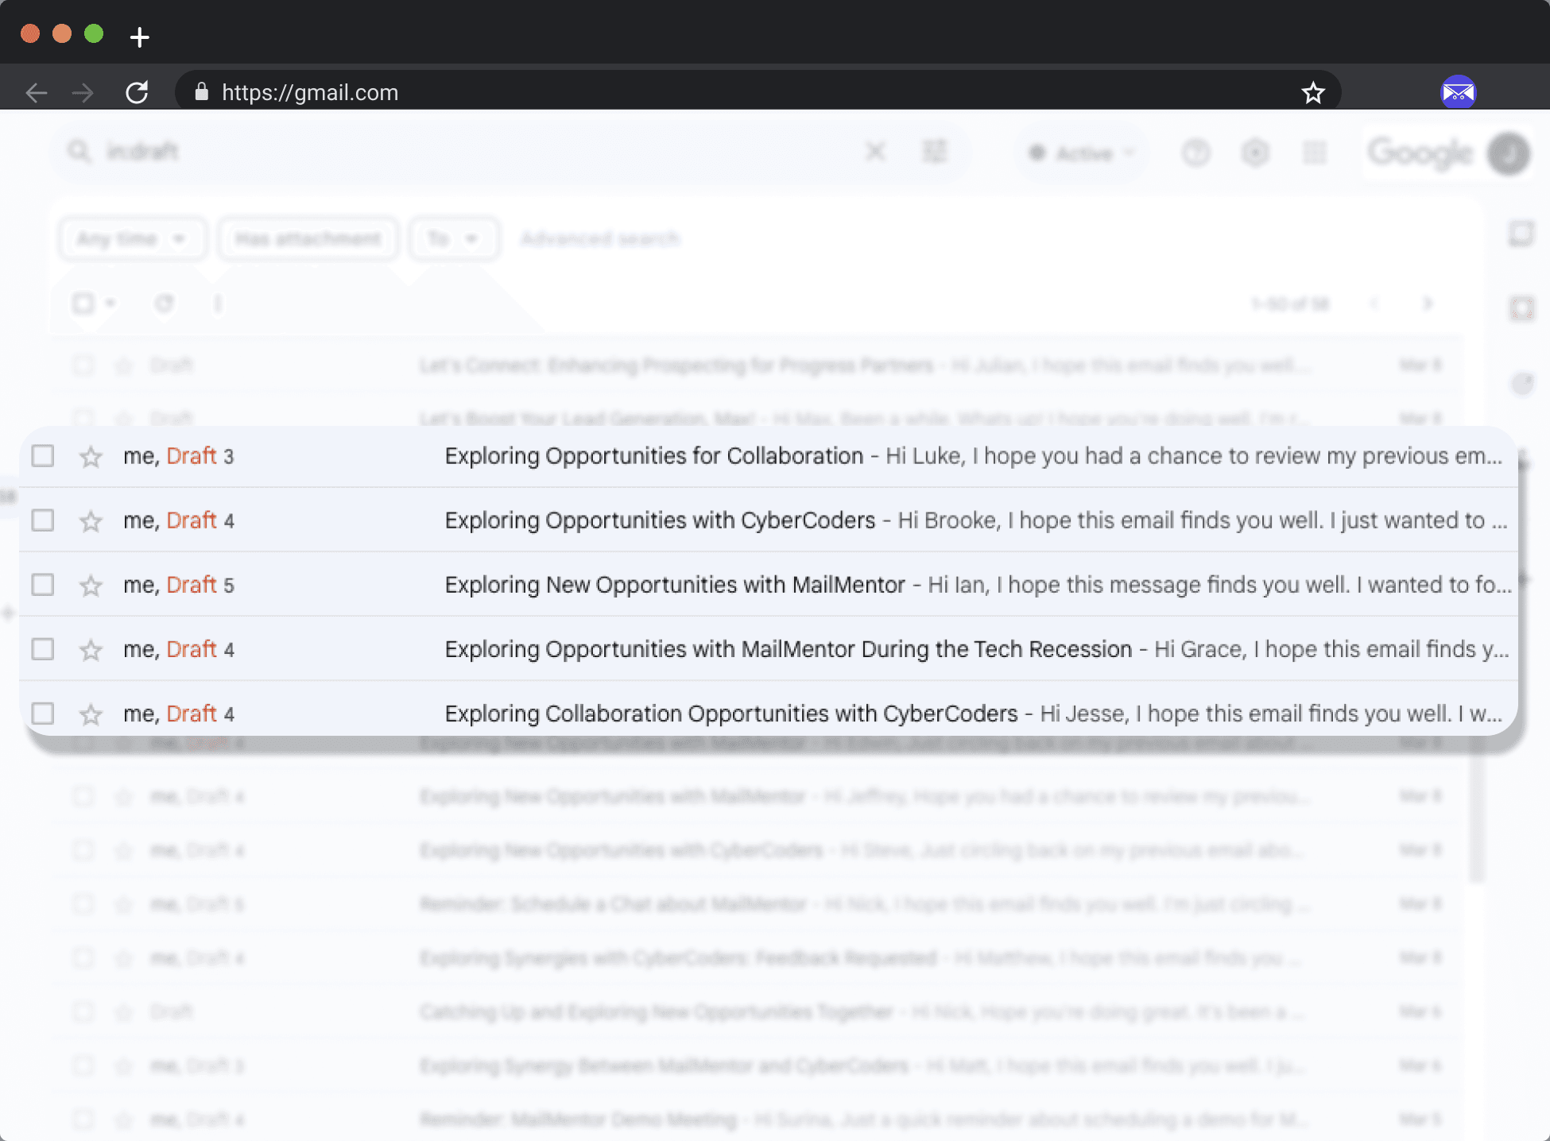Click the 'Advanced search' link
1550x1141 pixels.
coord(601,238)
